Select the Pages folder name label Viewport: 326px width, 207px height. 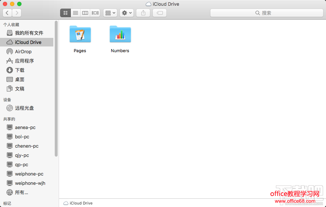pos(80,51)
